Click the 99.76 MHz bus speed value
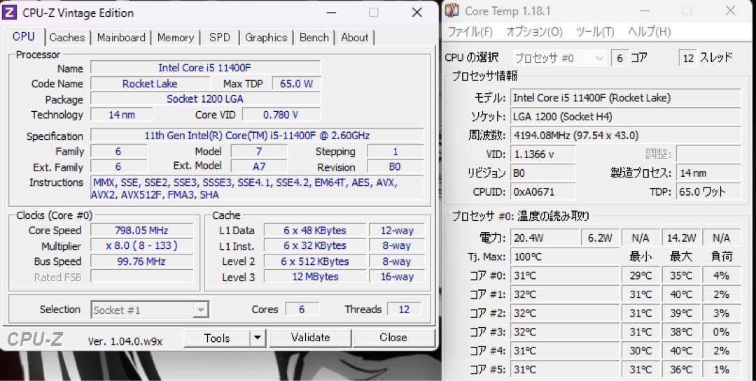 tap(141, 261)
